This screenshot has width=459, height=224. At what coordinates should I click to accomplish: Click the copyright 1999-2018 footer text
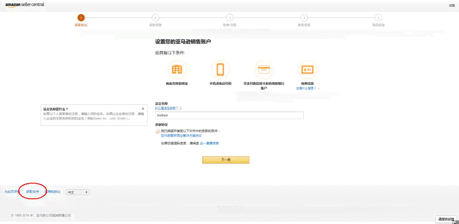[41, 216]
